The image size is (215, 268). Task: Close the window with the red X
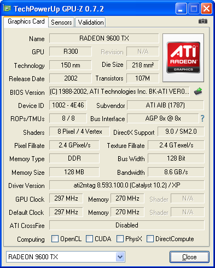206,9
